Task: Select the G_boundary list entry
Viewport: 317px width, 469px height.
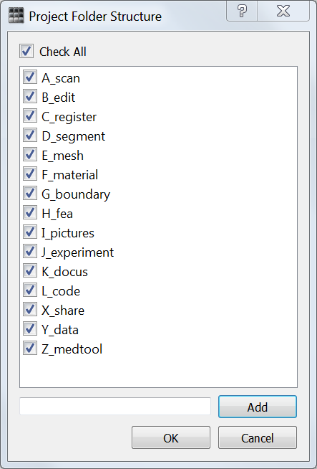Action: [x=76, y=194]
